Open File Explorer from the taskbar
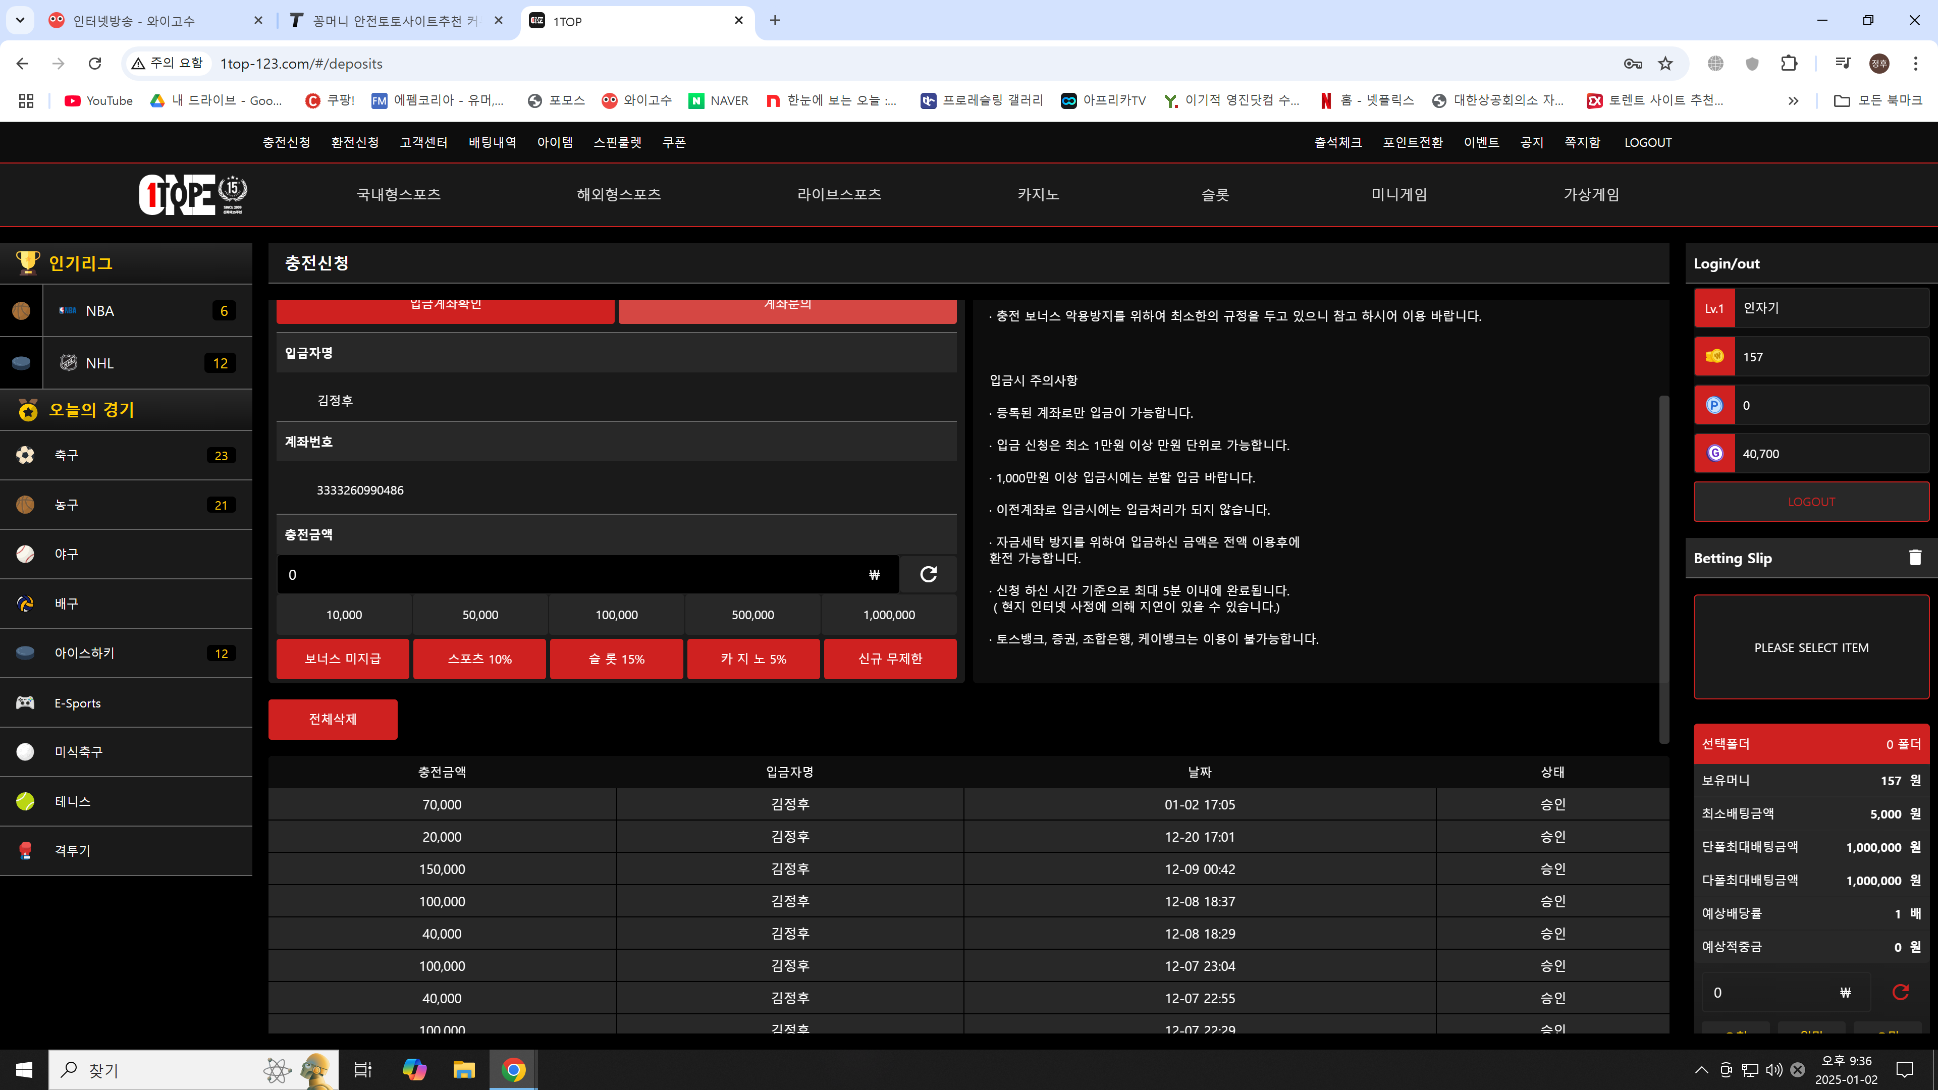The height and width of the screenshot is (1090, 1938). coord(463,1070)
